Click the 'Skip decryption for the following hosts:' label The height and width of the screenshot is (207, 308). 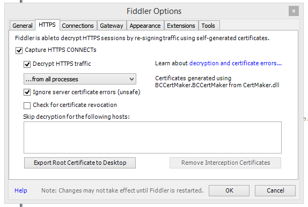76,117
